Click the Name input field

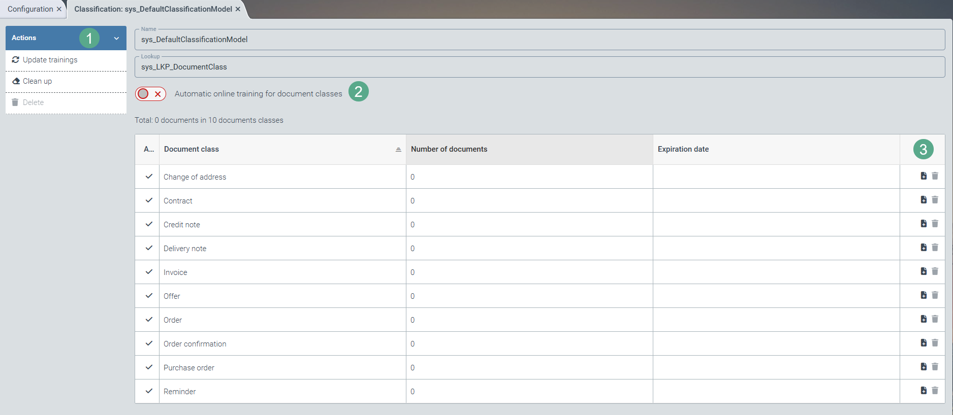539,40
